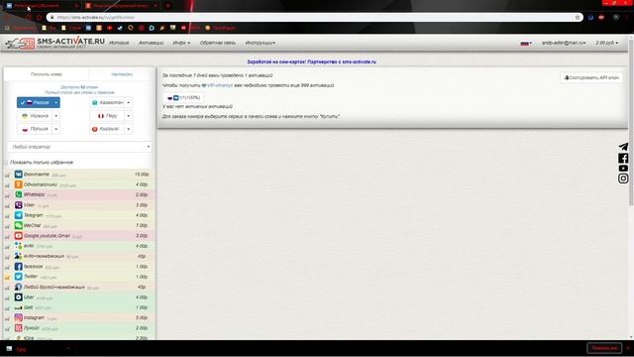Toggle the favorite marker for facebook
This screenshot has height=357, width=634.
point(7,267)
